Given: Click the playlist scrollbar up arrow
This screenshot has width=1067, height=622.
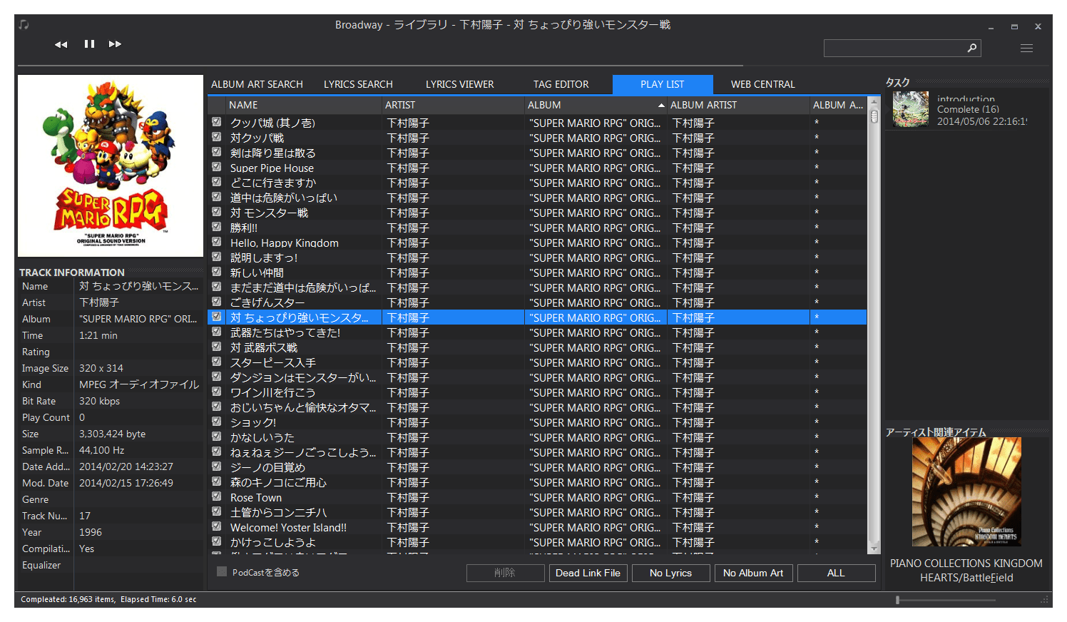Looking at the screenshot, I should click(874, 103).
